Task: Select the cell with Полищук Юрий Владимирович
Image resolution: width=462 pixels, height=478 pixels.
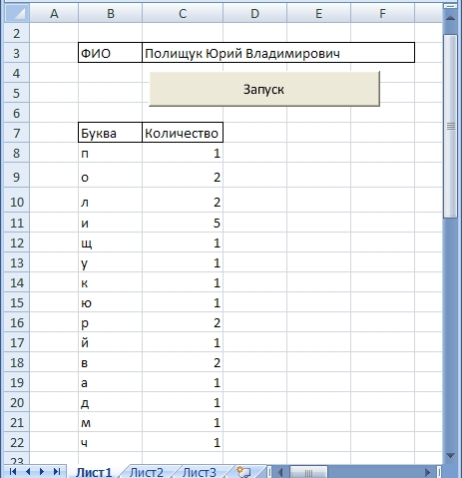Action: pos(278,53)
